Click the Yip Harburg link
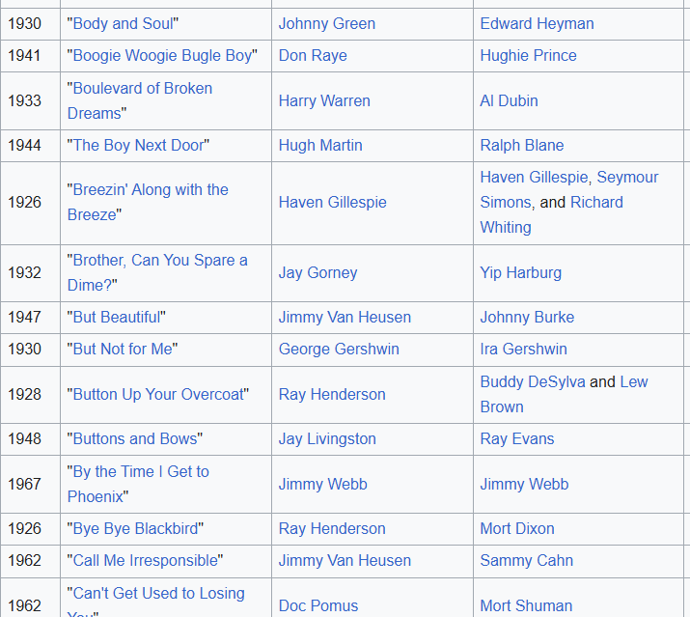690x617 pixels. point(520,272)
